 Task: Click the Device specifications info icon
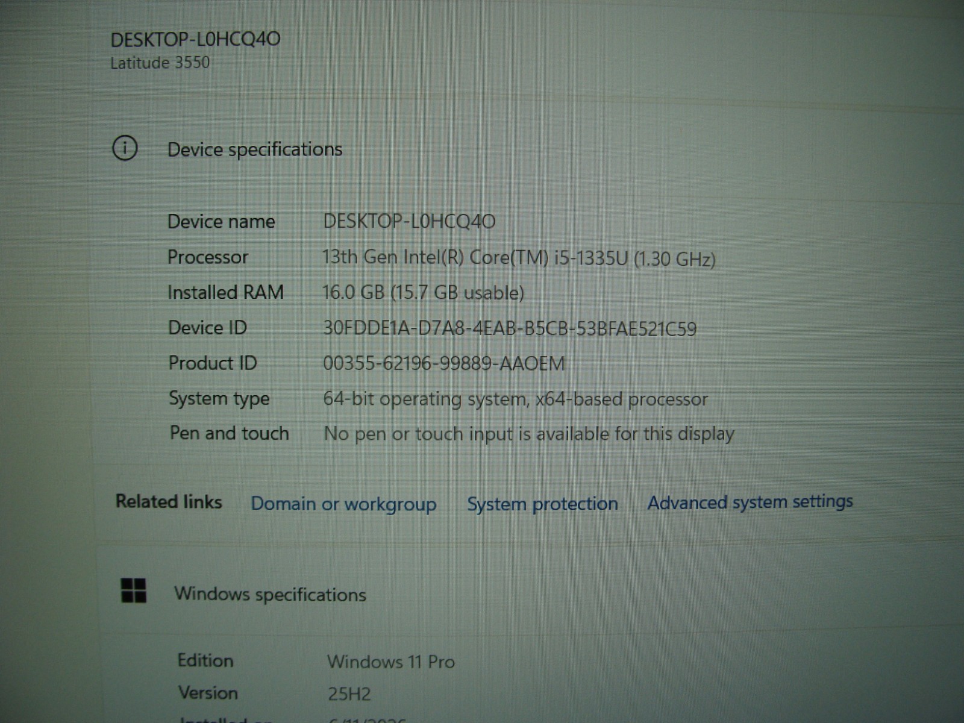125,148
